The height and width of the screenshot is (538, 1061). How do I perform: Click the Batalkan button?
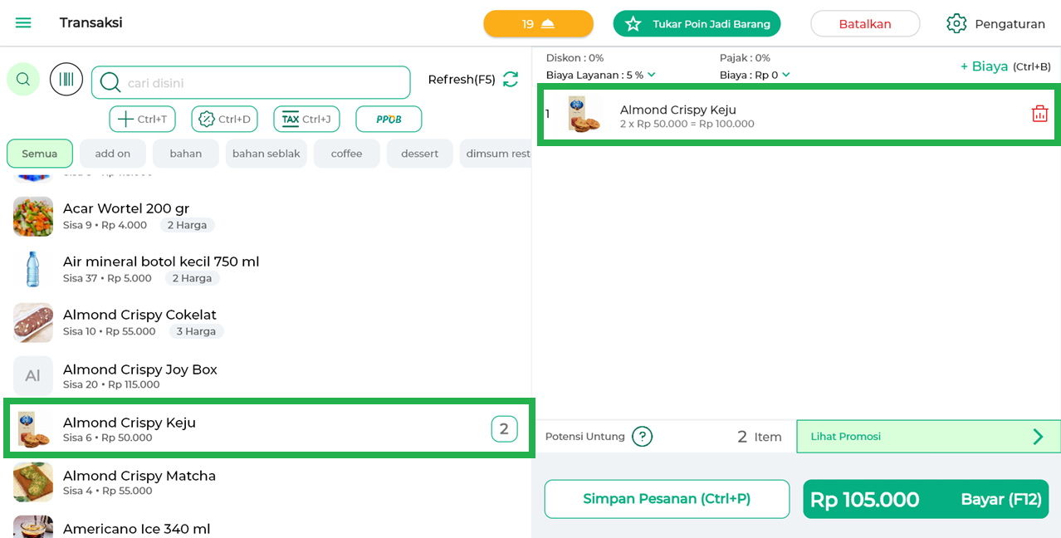coord(864,24)
